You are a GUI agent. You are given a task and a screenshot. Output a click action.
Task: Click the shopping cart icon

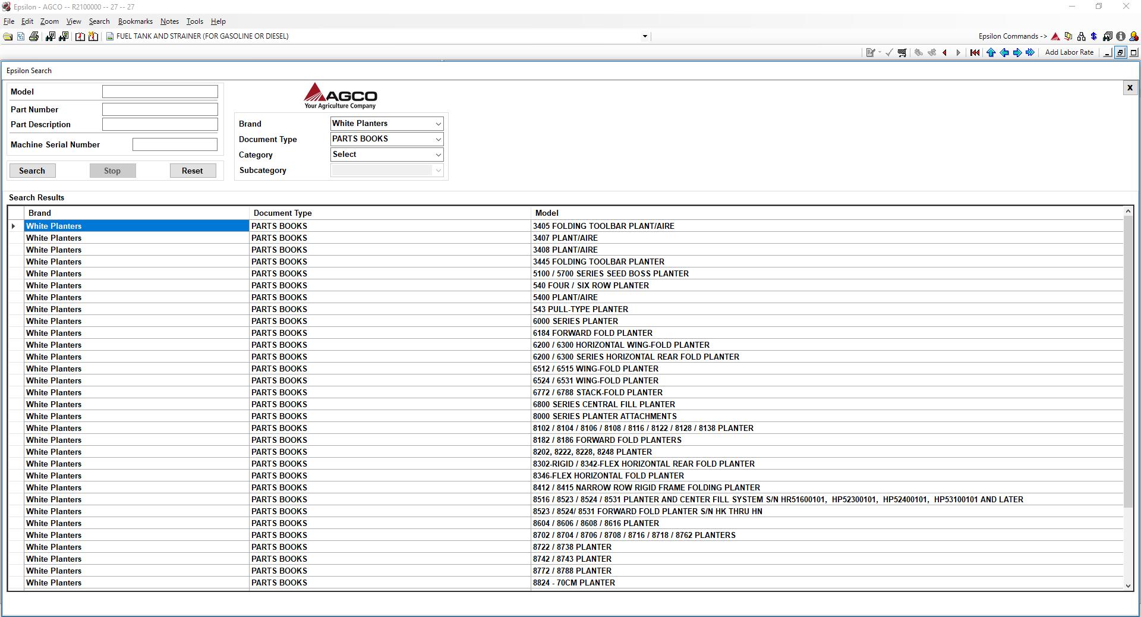click(902, 52)
